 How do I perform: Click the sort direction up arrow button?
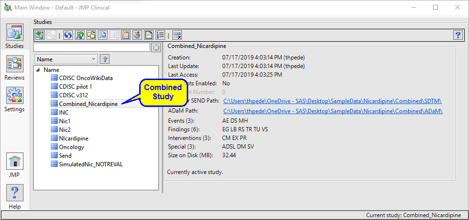pos(104,59)
